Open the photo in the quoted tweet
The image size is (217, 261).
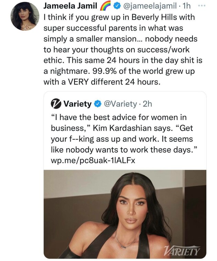click(x=125, y=214)
